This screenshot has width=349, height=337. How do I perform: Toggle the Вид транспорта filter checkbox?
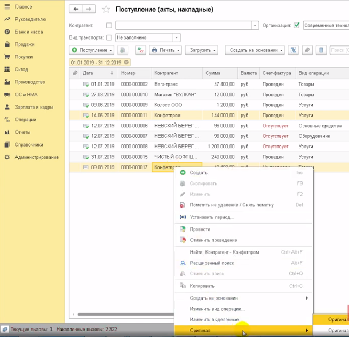[x=109, y=37]
